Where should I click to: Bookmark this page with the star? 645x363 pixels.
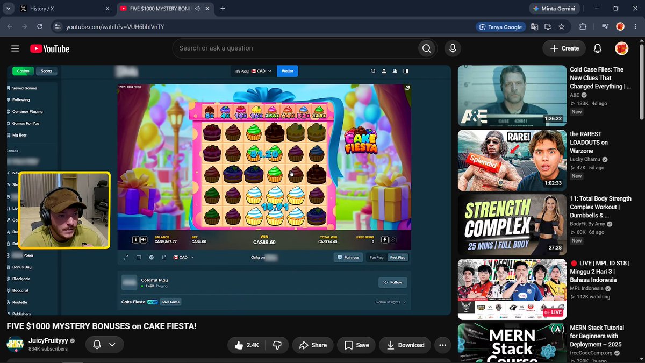click(562, 26)
